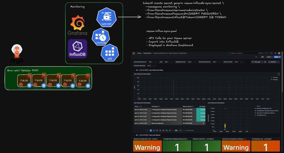The width and height of the screenshot is (284, 153).
Task: Click the dashboard zoom out magnifier icon
Action: (x=265, y=62)
